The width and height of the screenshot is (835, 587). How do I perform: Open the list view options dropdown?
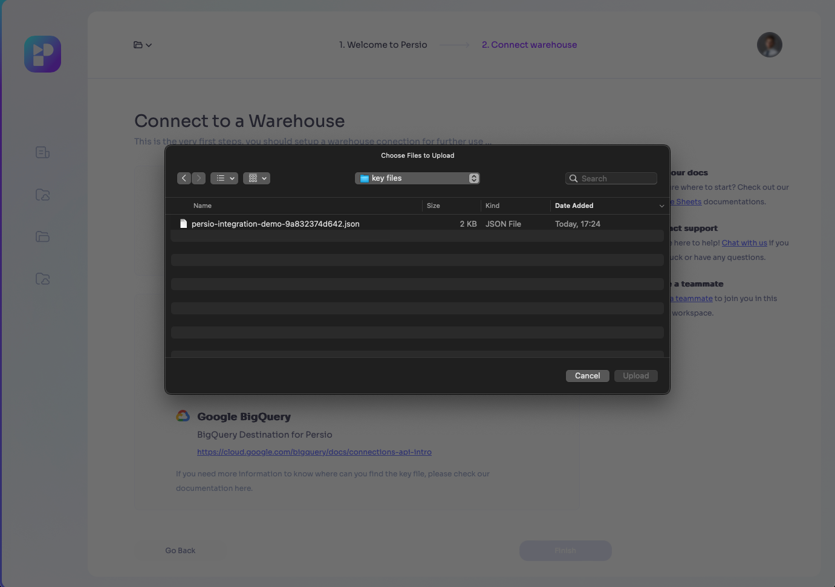pos(224,178)
